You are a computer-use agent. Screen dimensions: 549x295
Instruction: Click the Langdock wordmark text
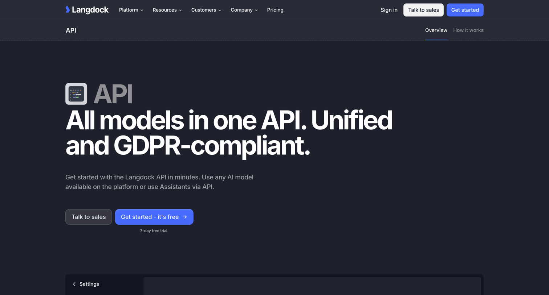(x=90, y=10)
